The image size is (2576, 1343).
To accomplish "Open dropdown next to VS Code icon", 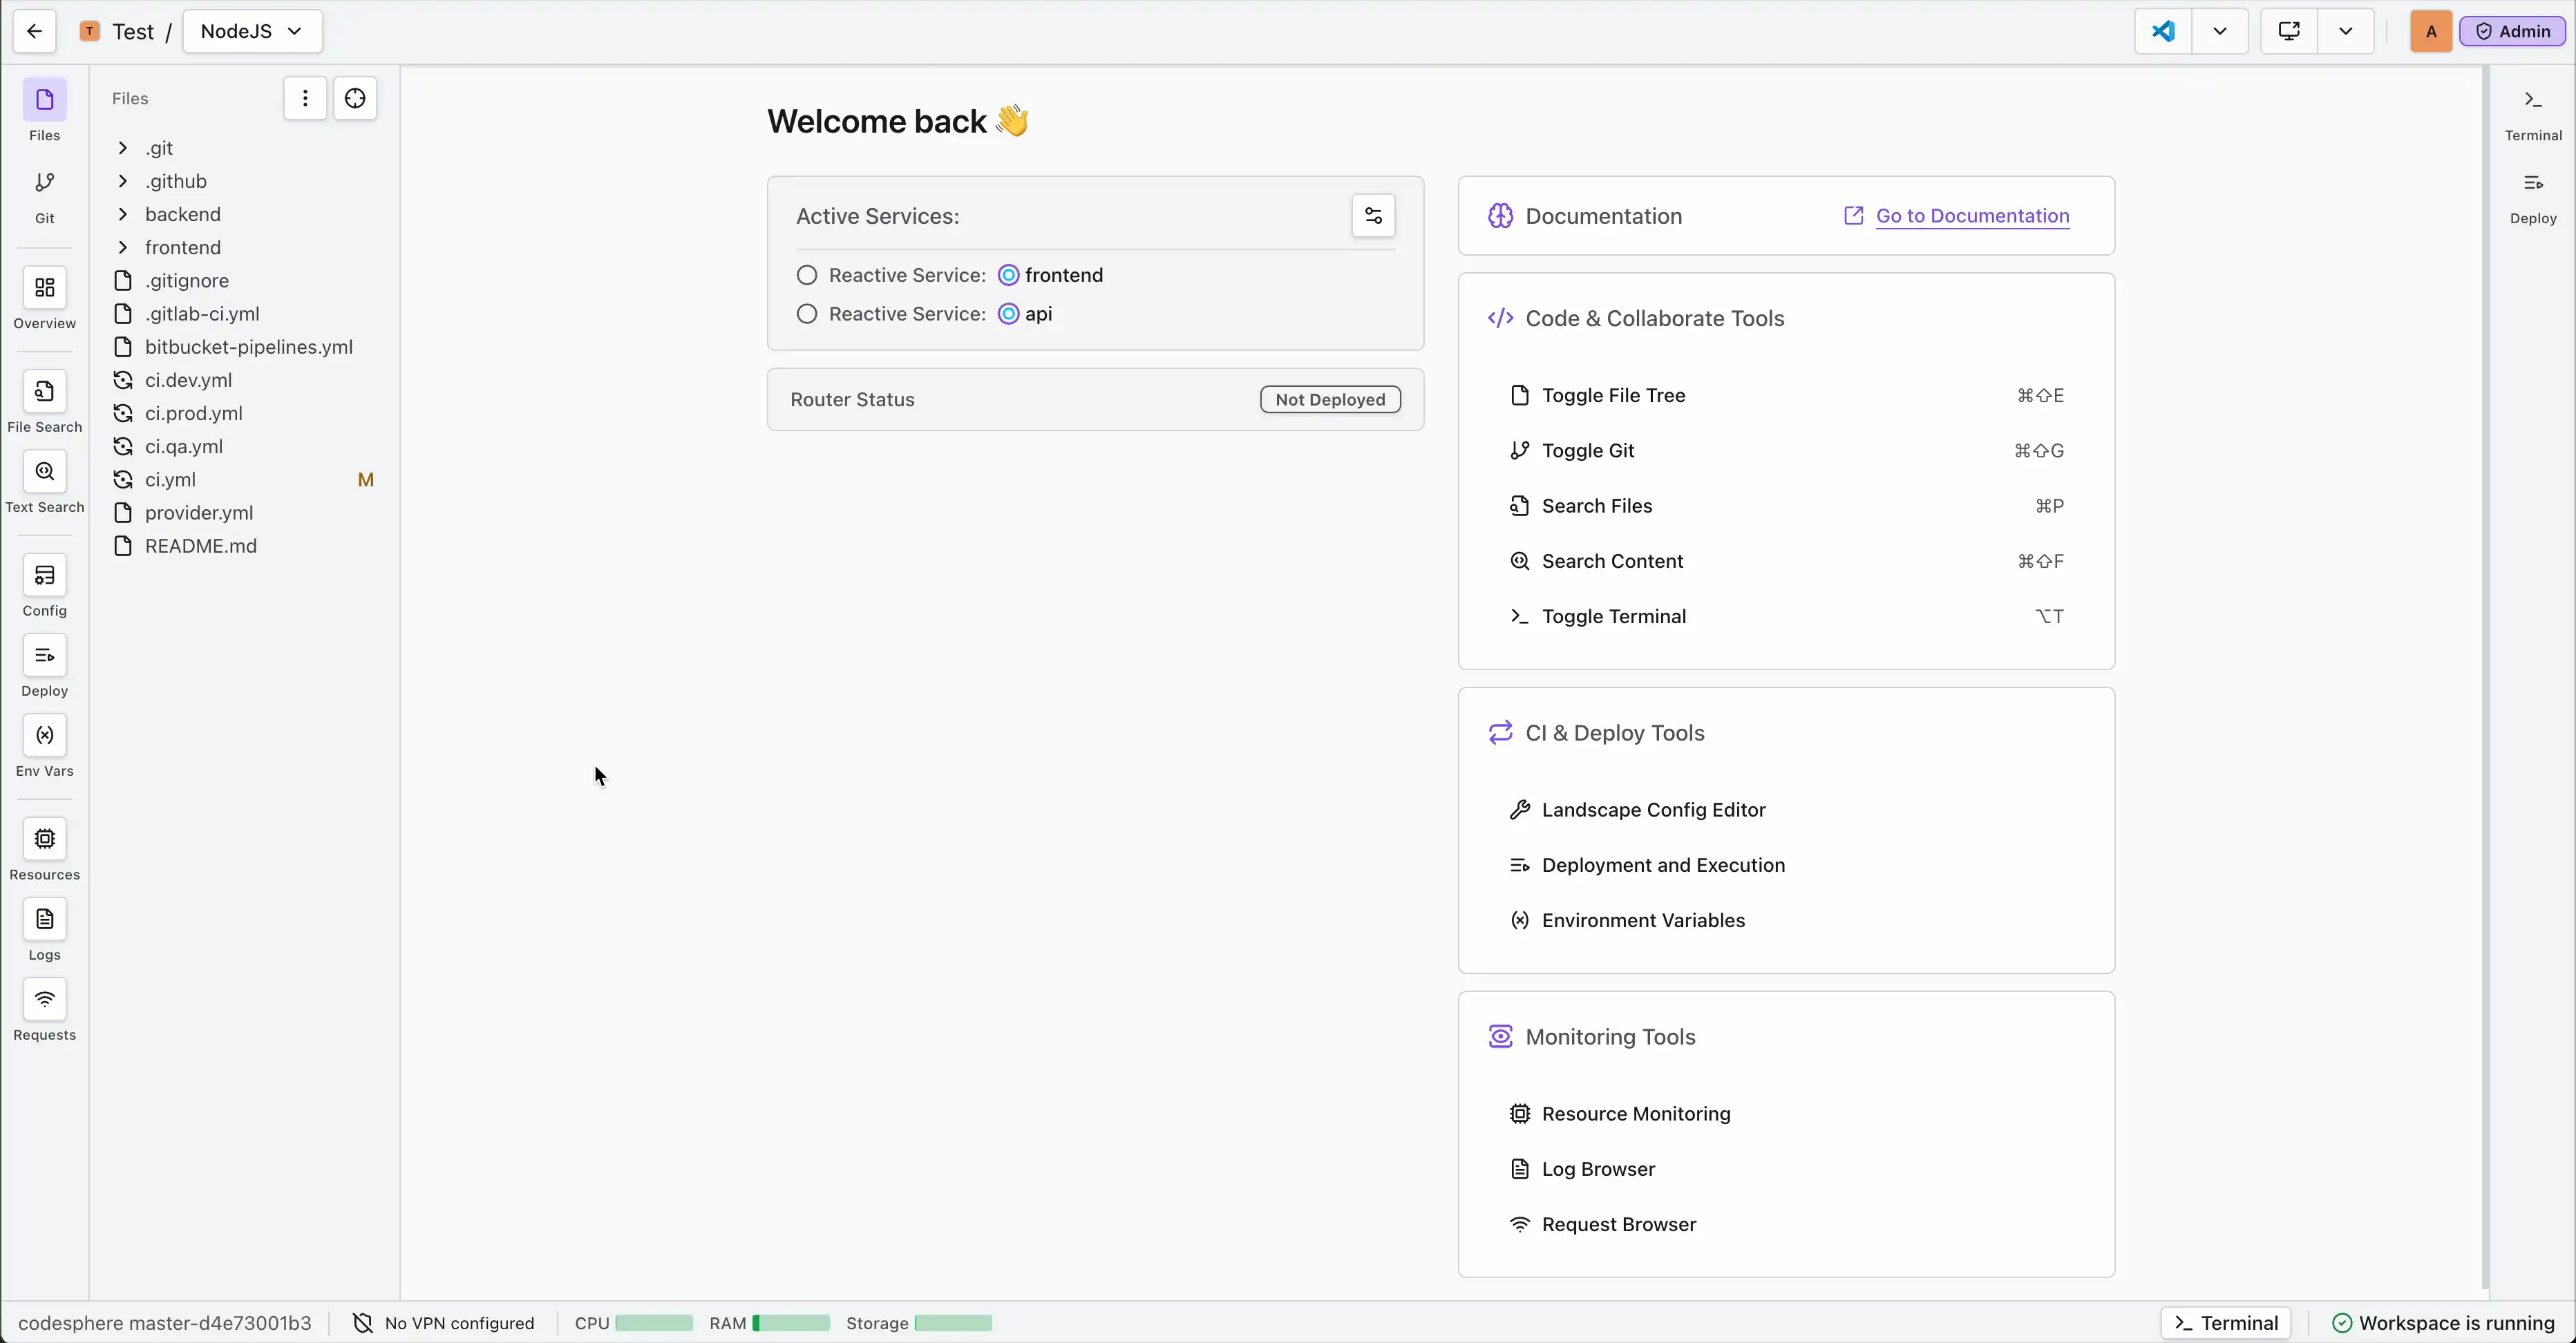I will [2220, 31].
